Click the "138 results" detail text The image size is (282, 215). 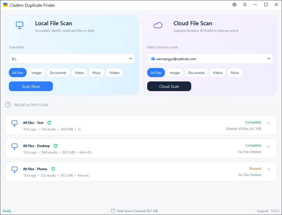pos(48,129)
